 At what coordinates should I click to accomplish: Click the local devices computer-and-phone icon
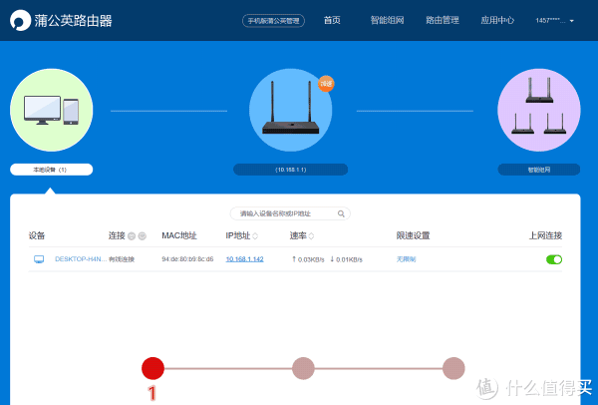pos(52,110)
